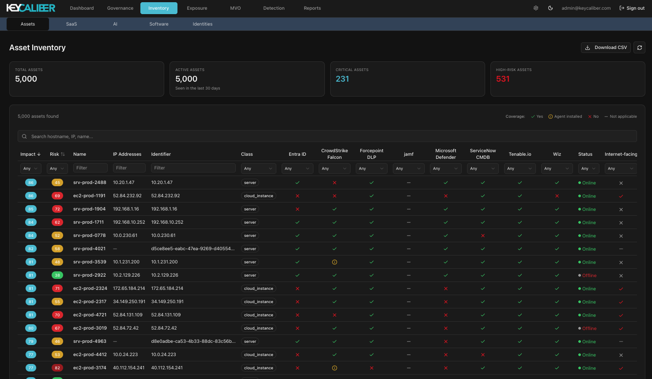Viewport: 652px width, 379px height.
Task: Click Wiz red X for ec2-prod-1191
Action: pos(557,196)
